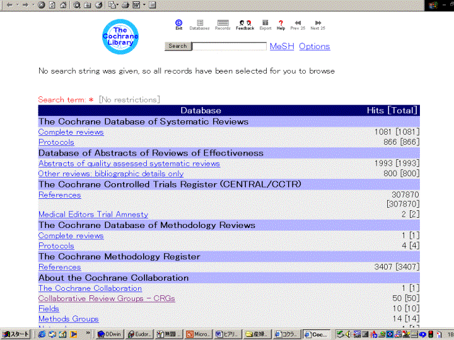Open the History globe icon
The width and height of the screenshot is (454, 340).
(99, 5)
